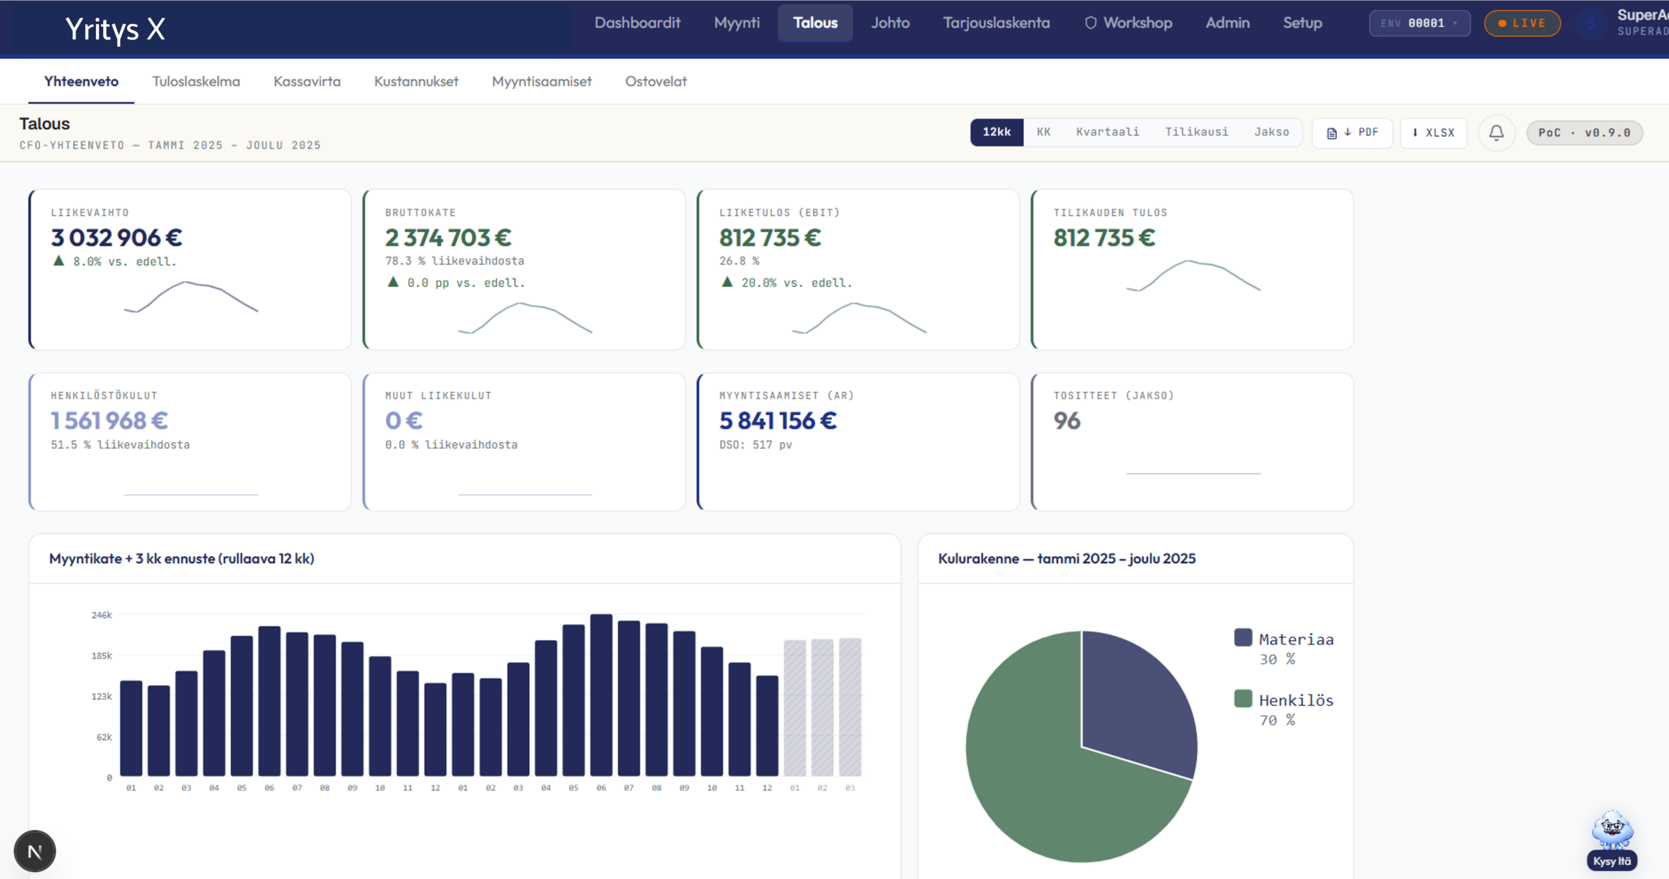The image size is (1669, 879).
Task: Open the Kassavirta tab
Action: coord(307,81)
